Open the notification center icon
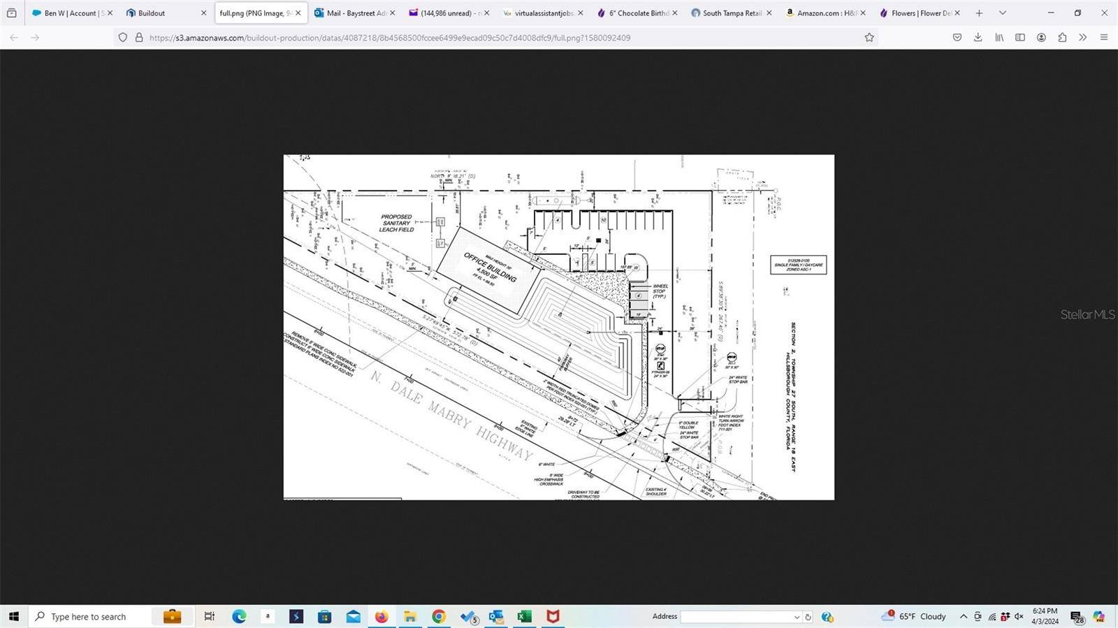Viewport: 1118px width, 628px height. coord(1077,617)
